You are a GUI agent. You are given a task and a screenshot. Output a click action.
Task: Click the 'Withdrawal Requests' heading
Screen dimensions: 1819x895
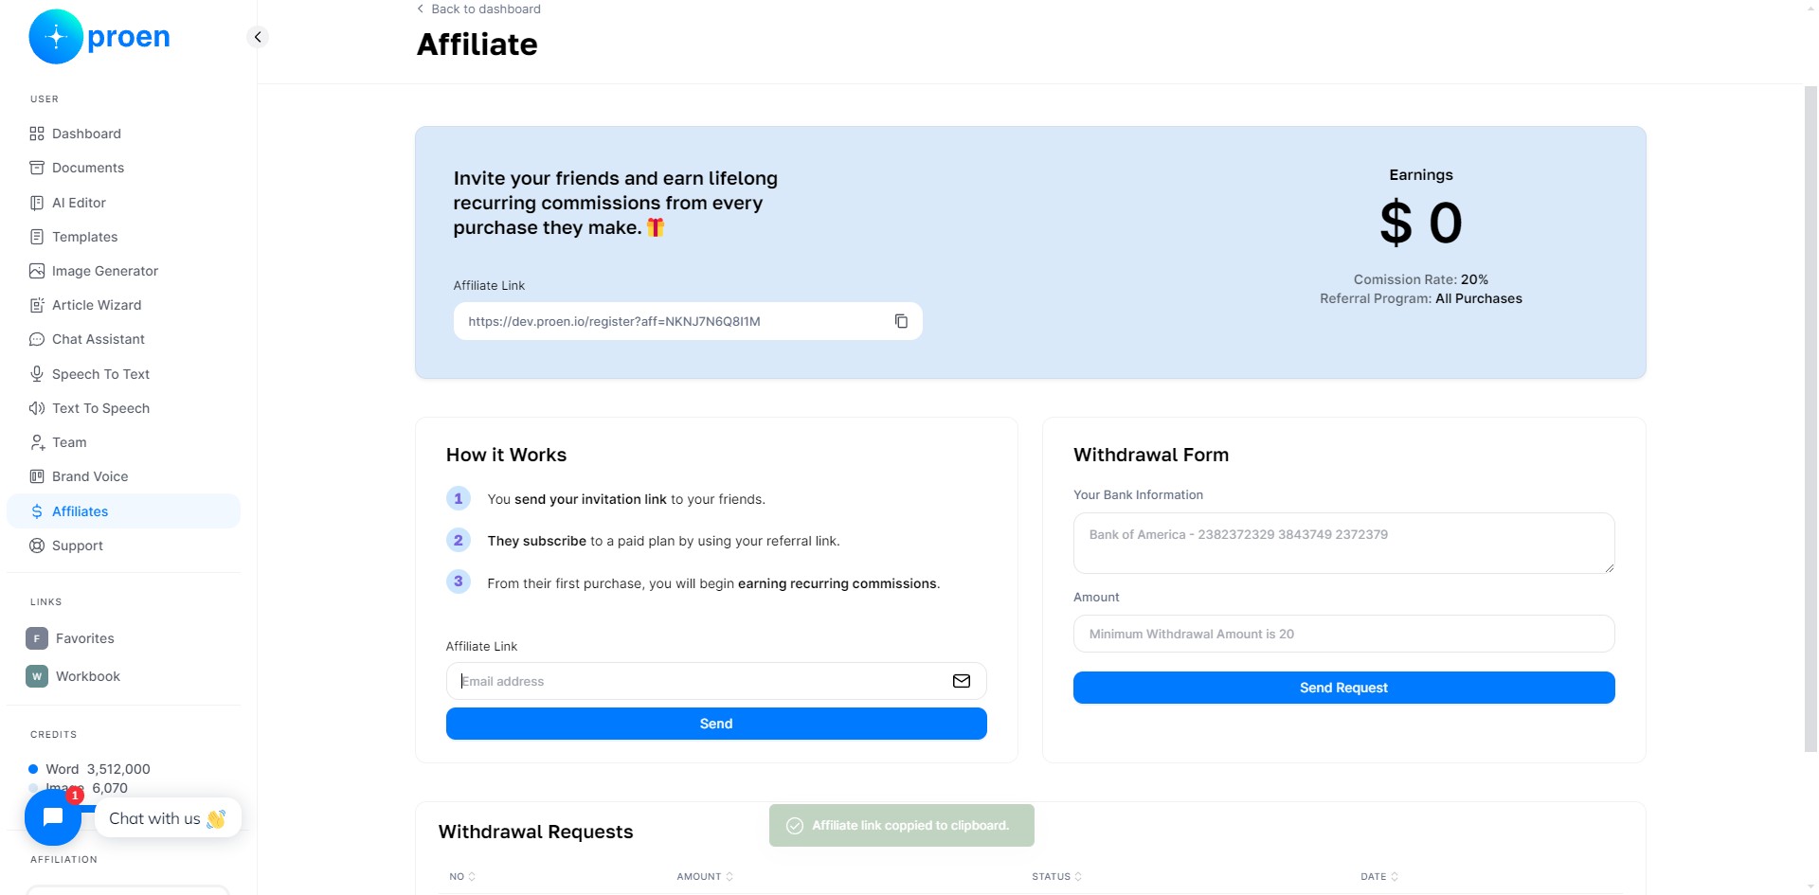(535, 832)
